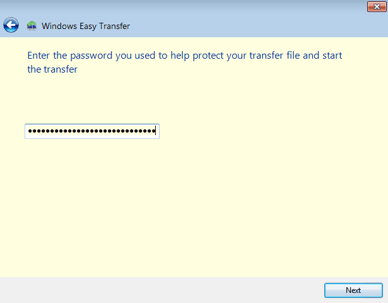Click empty space right of the password box
Screen dimensions: 388x303
point(272,131)
